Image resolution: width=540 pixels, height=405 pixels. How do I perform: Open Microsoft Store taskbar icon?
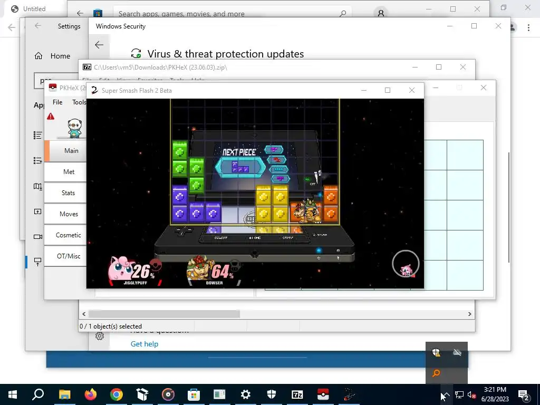194,394
